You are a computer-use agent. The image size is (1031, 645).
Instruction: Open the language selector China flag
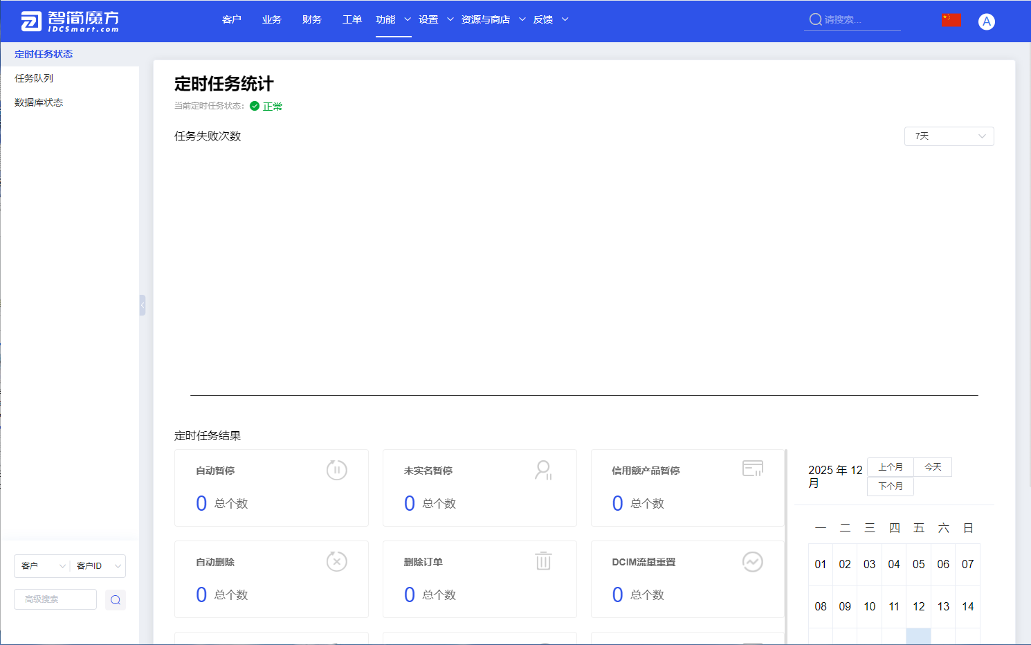[x=951, y=20]
